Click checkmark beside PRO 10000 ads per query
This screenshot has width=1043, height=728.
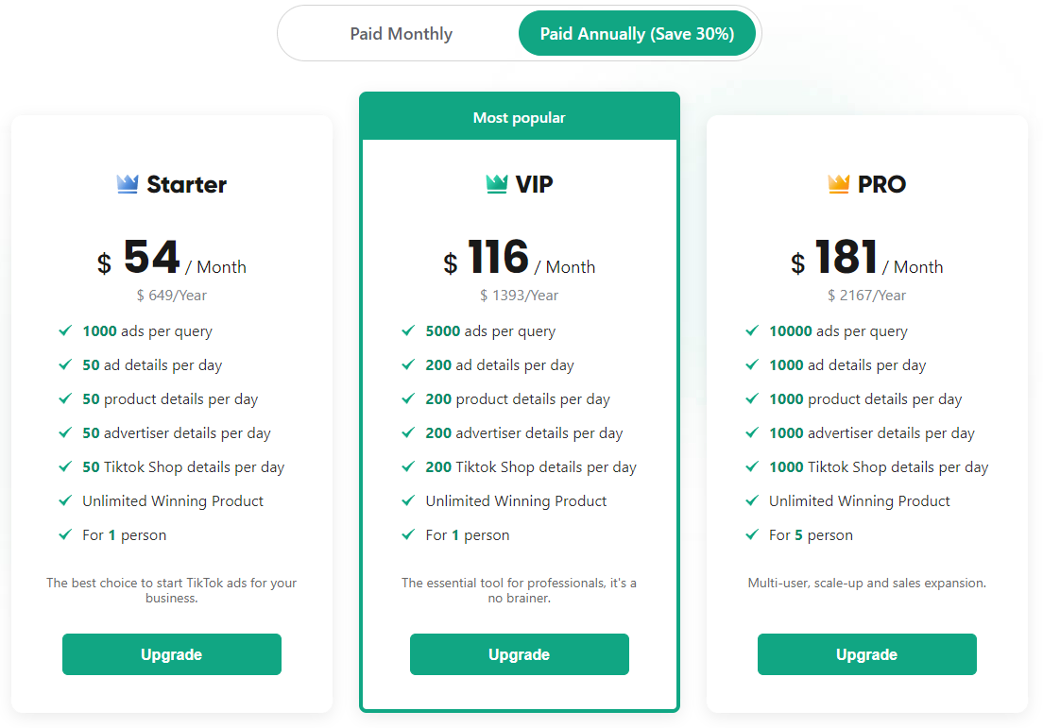(x=752, y=331)
